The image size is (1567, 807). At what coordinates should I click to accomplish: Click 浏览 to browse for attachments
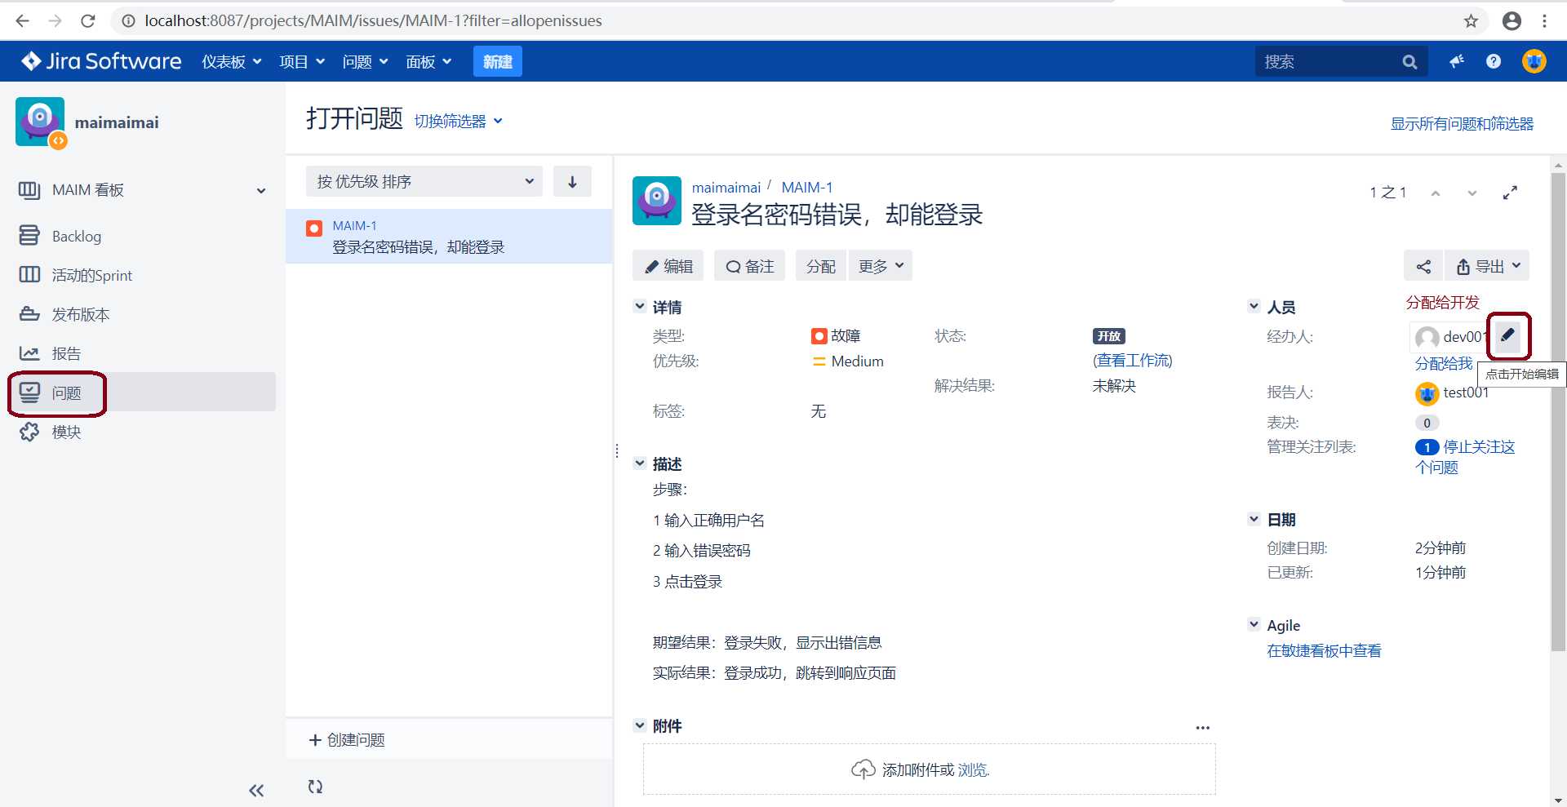pyautogui.click(x=972, y=769)
